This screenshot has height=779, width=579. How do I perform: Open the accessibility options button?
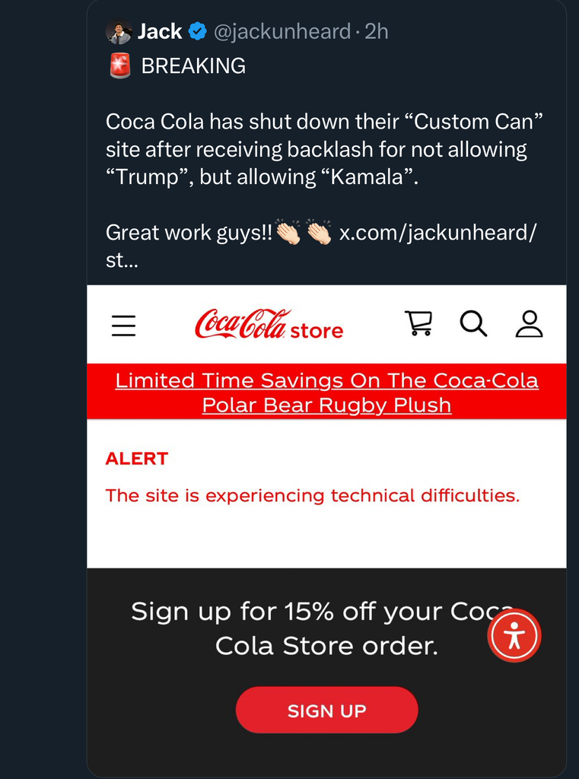[x=514, y=635]
